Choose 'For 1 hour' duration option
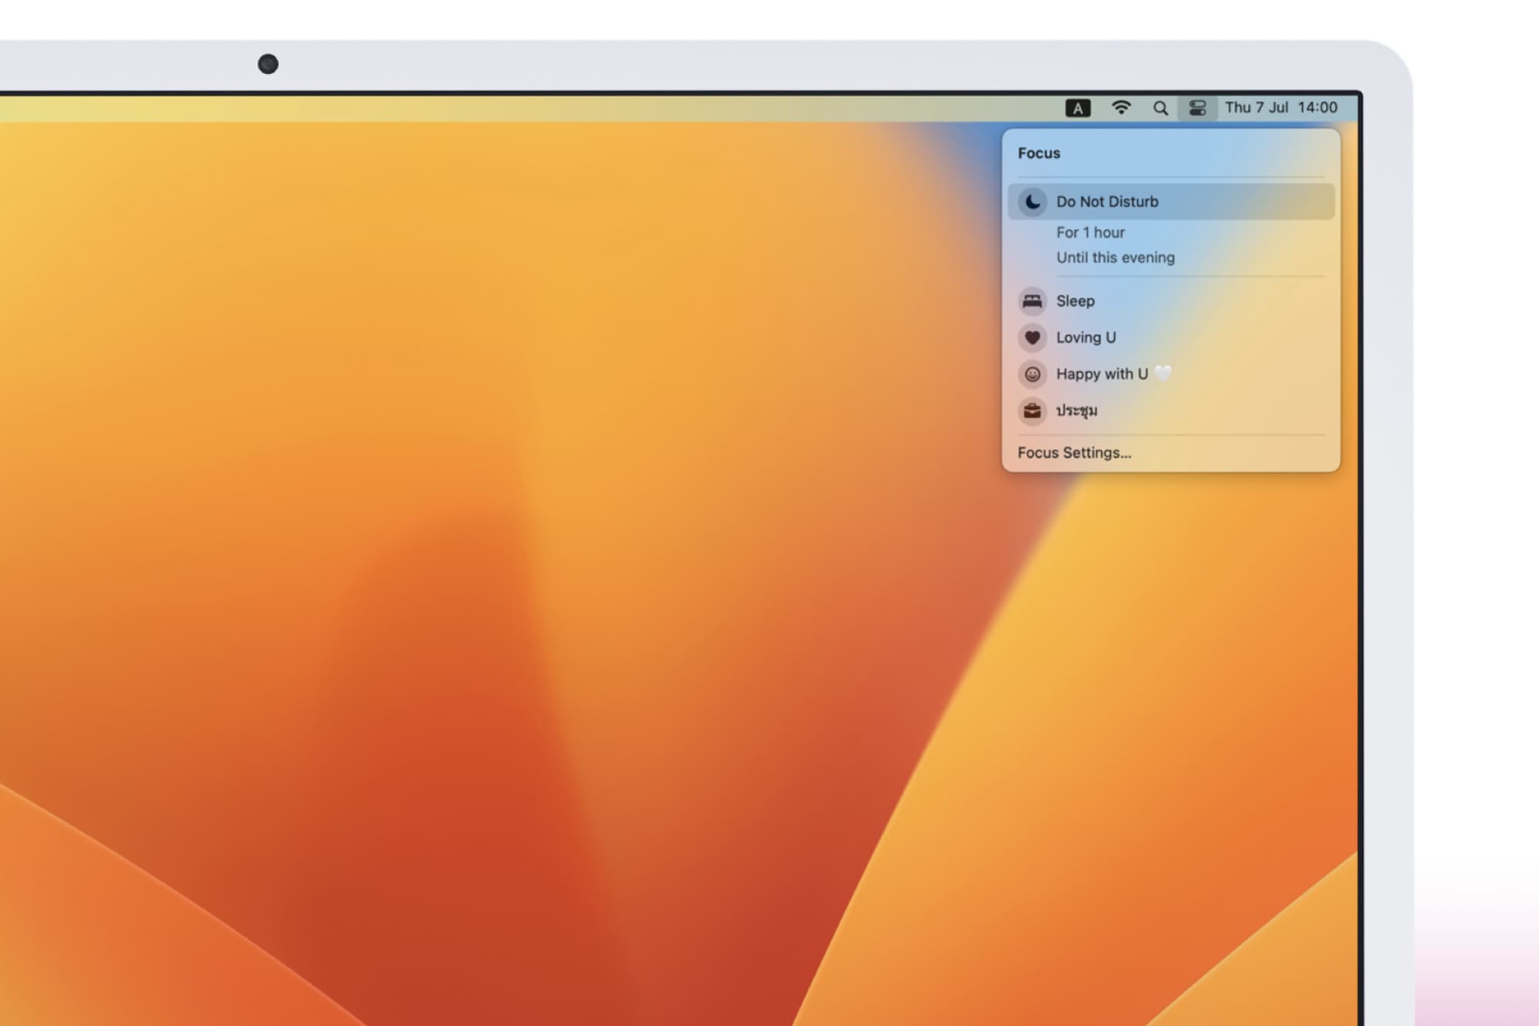Viewport: 1539px width, 1026px height. coord(1090,232)
